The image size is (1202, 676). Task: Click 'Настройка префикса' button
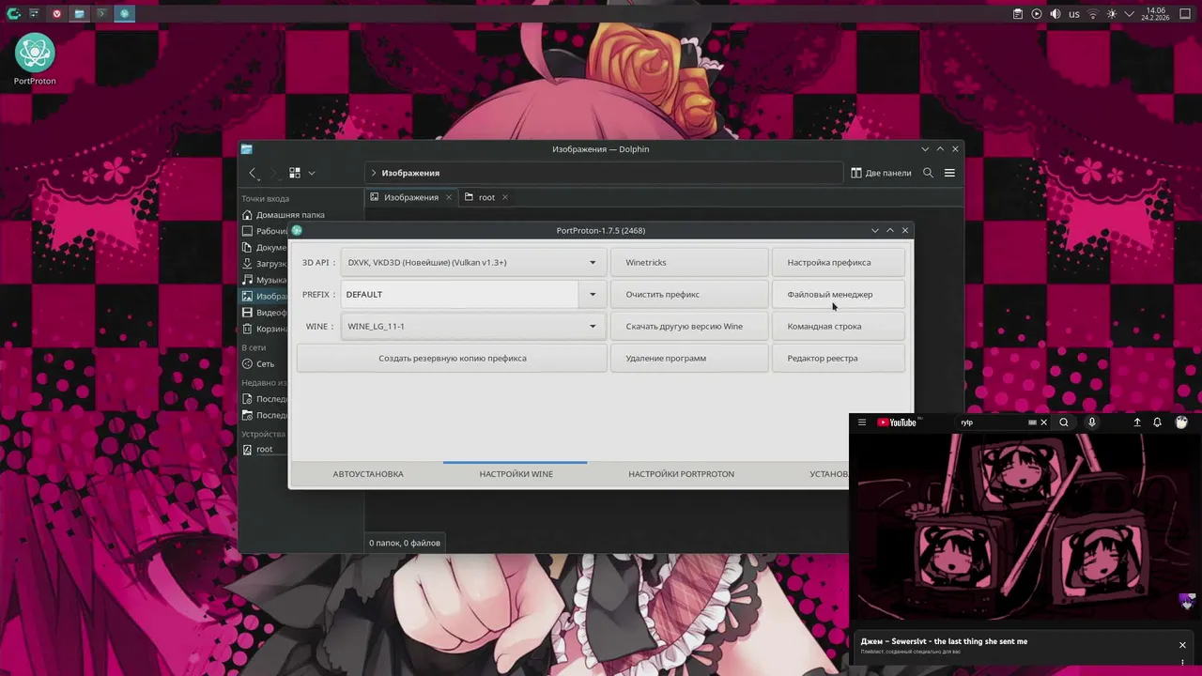click(x=839, y=263)
